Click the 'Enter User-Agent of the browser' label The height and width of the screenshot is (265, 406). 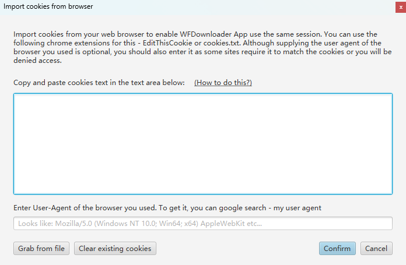click(167, 208)
